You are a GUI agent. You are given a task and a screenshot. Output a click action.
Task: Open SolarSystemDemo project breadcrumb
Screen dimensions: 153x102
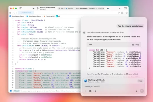point(17,16)
